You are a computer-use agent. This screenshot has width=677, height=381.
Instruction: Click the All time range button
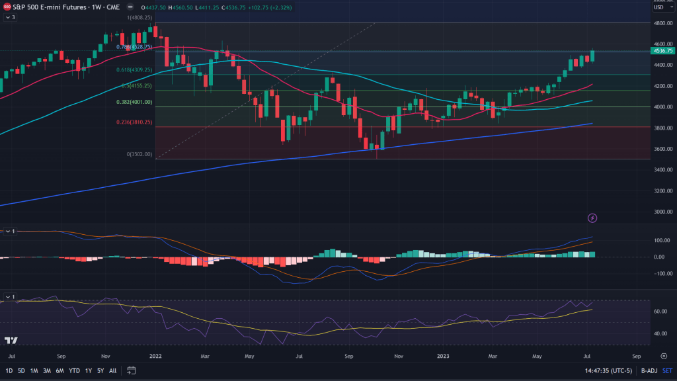pos(112,370)
